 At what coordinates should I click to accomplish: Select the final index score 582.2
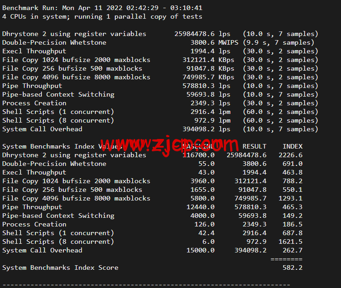point(292,267)
